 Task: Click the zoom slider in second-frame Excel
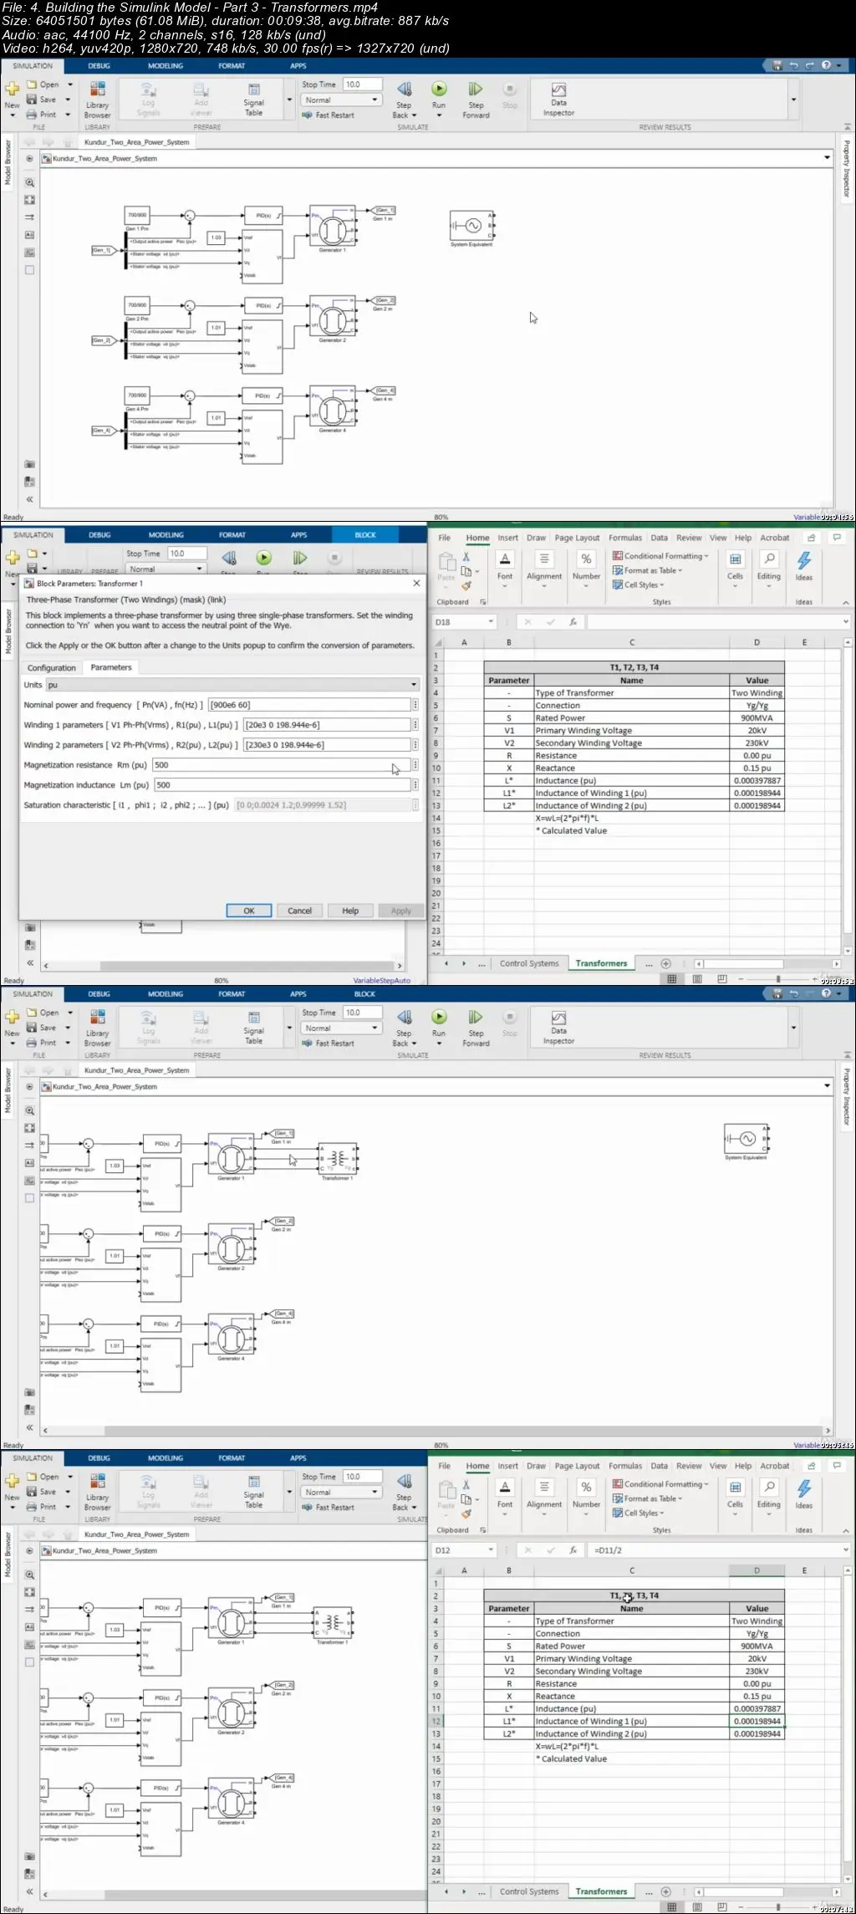778,979
